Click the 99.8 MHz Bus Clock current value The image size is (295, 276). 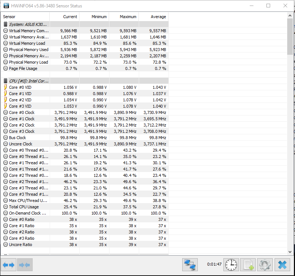(69, 138)
